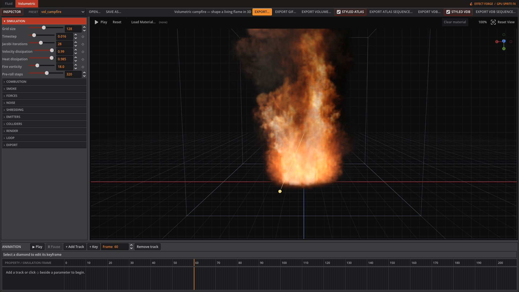Click the Z axis on the orientation gizmo
Screen dimensions: 519x292
coord(504,41)
